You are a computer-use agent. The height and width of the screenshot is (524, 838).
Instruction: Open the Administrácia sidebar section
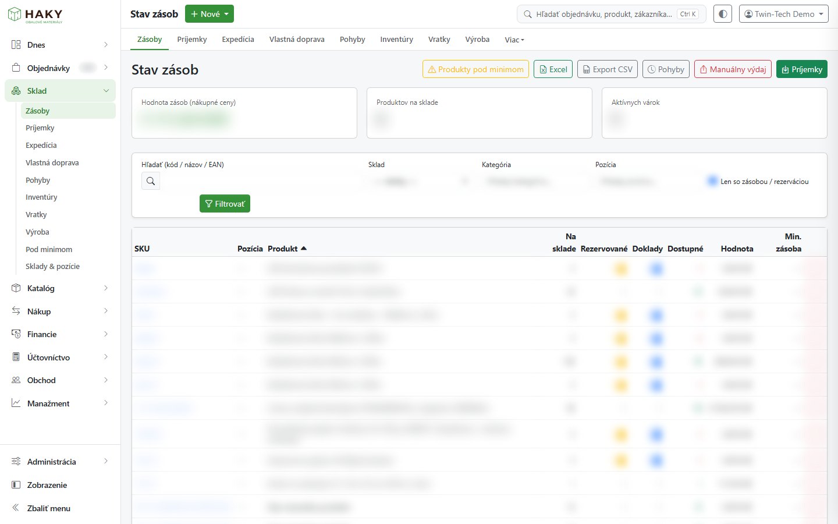[x=60, y=462]
